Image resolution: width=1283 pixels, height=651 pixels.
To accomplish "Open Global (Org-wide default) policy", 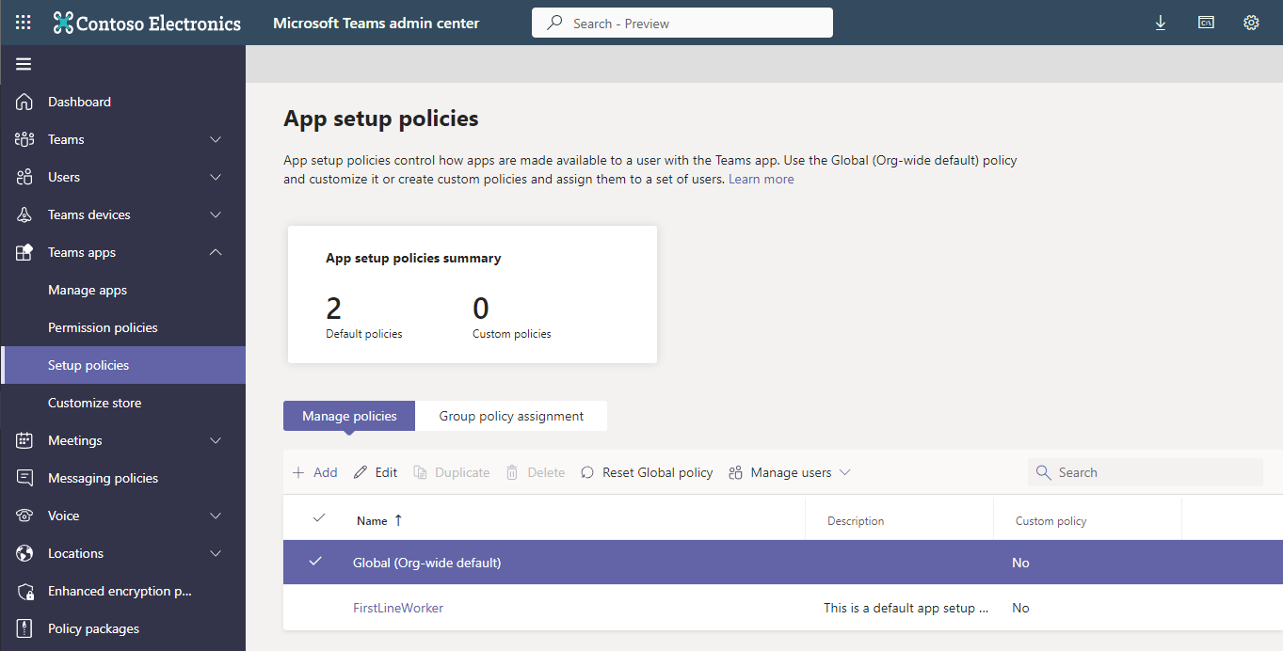I will click(426, 563).
